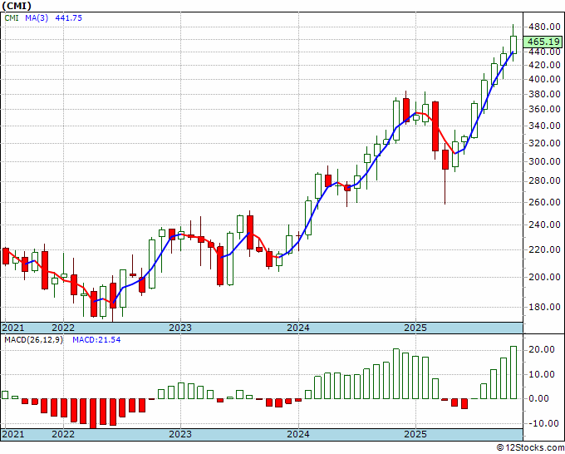Click the 320.00 price axis label
The height and width of the screenshot is (454, 565).
click(544, 143)
